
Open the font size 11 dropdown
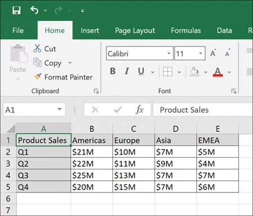click(201, 53)
